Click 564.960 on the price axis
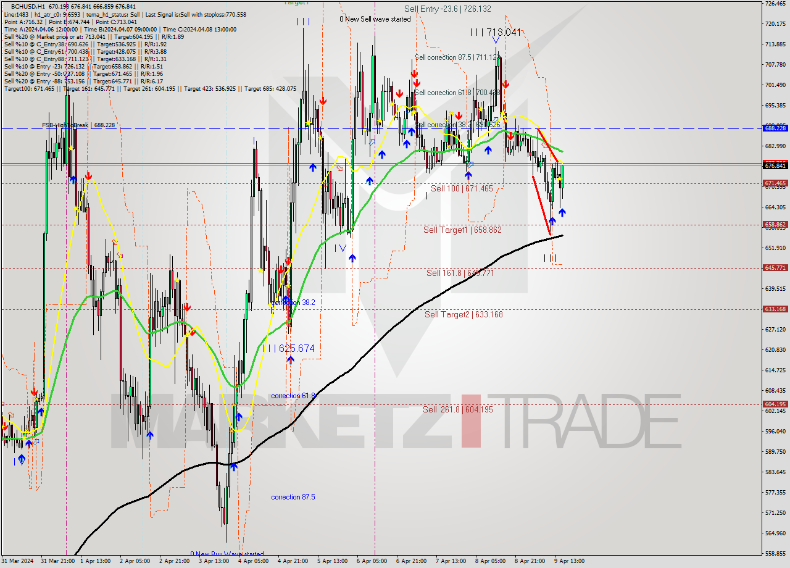 [775, 533]
